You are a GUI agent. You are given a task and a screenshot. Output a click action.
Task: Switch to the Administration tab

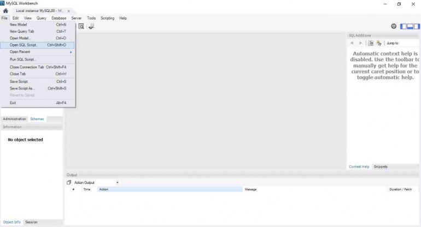click(x=15, y=119)
